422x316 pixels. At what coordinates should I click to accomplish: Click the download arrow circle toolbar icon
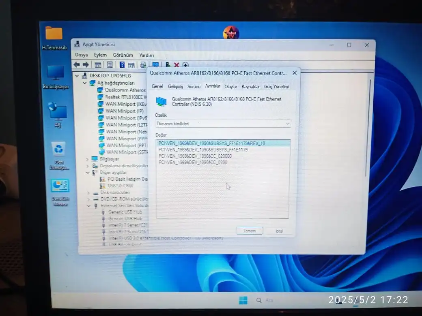[185, 65]
